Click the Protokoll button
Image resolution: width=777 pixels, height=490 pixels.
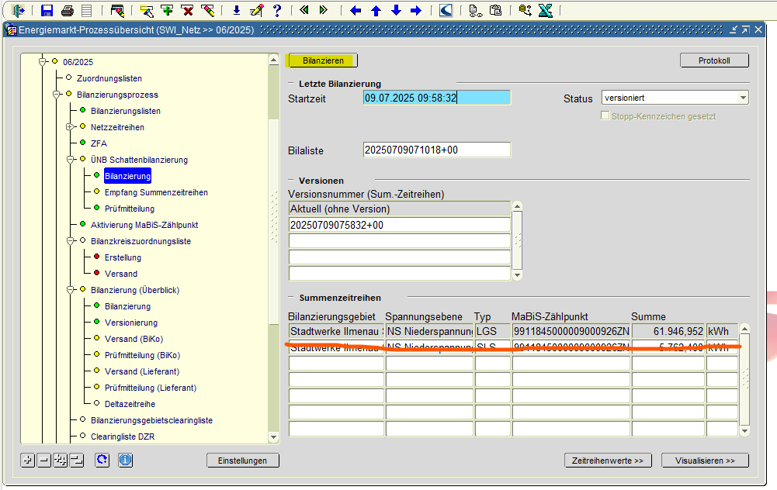tap(713, 60)
